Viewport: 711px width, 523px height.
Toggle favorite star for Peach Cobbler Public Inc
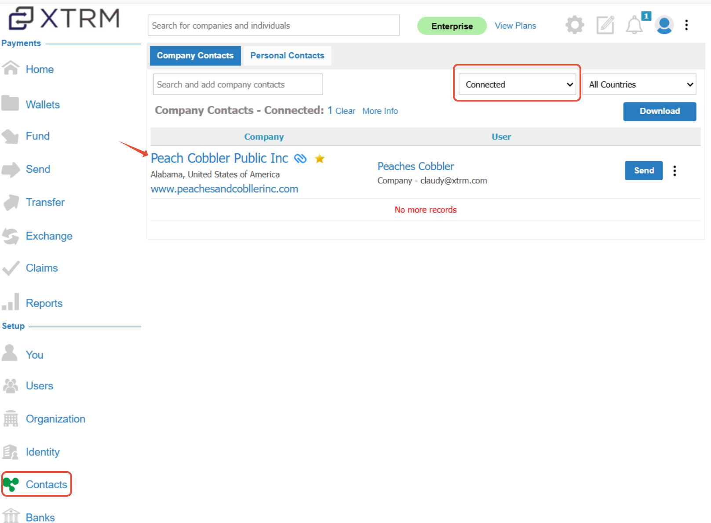pos(320,159)
